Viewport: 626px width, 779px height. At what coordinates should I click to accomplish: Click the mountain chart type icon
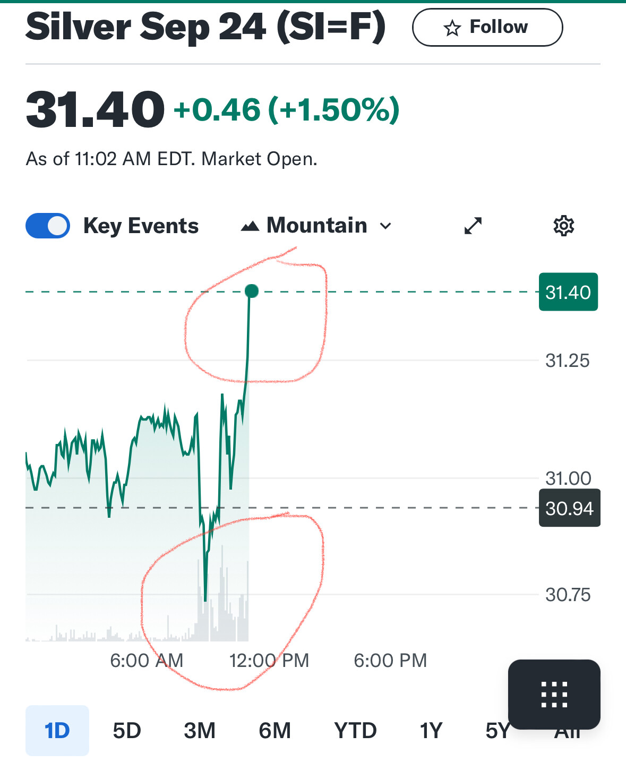(250, 227)
